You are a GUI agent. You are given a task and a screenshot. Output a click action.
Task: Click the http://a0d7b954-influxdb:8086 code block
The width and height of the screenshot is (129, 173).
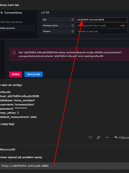click(x=64, y=166)
